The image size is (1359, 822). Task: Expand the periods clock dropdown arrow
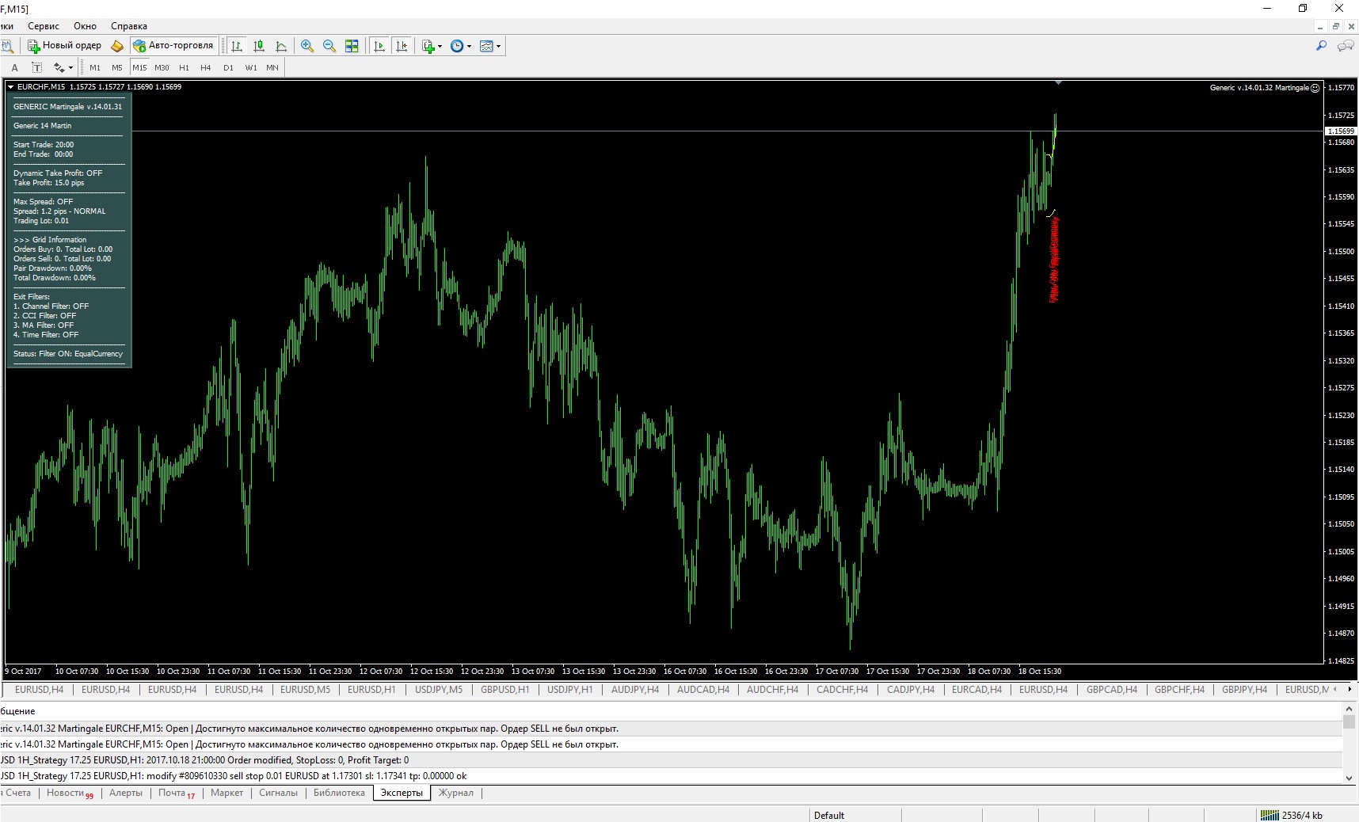(x=470, y=46)
